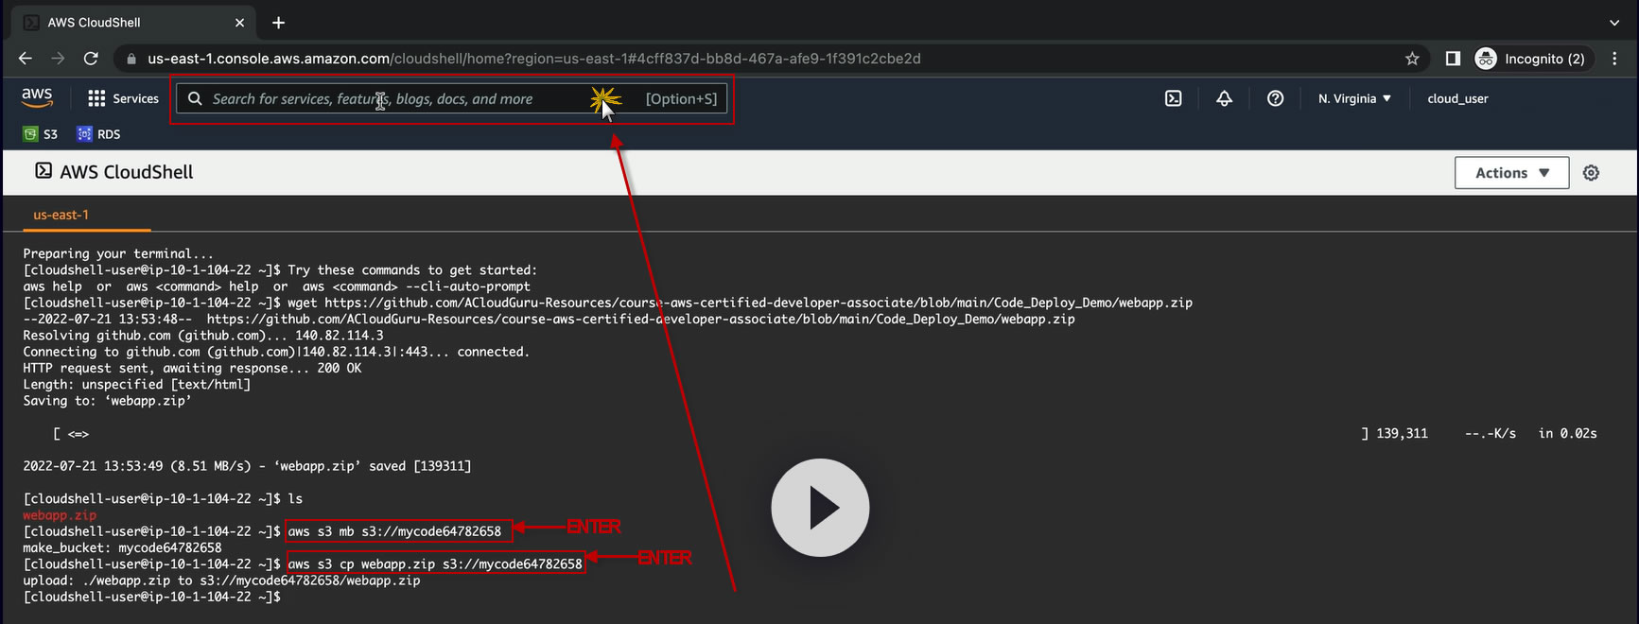The image size is (1639, 624).
Task: Click the 'aws s3 cp webapp.zip' command
Action: [x=435, y=563]
